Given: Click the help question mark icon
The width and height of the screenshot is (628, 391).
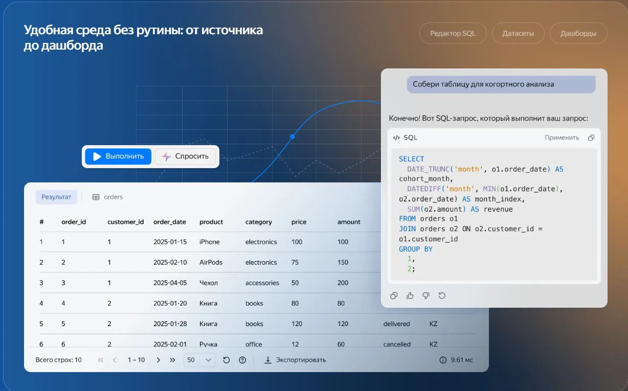Looking at the screenshot, I should 242,360.
